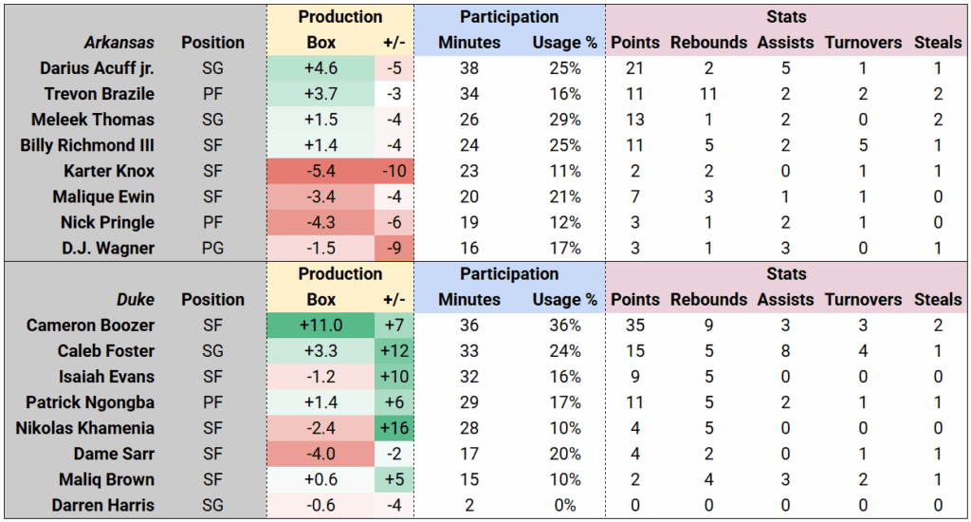Click the Duke Stats header
The image size is (971, 522).
coord(786,273)
